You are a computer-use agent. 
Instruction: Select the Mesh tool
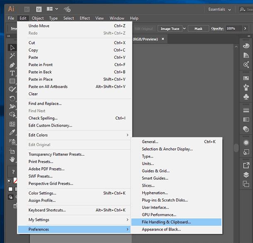click(12, 124)
